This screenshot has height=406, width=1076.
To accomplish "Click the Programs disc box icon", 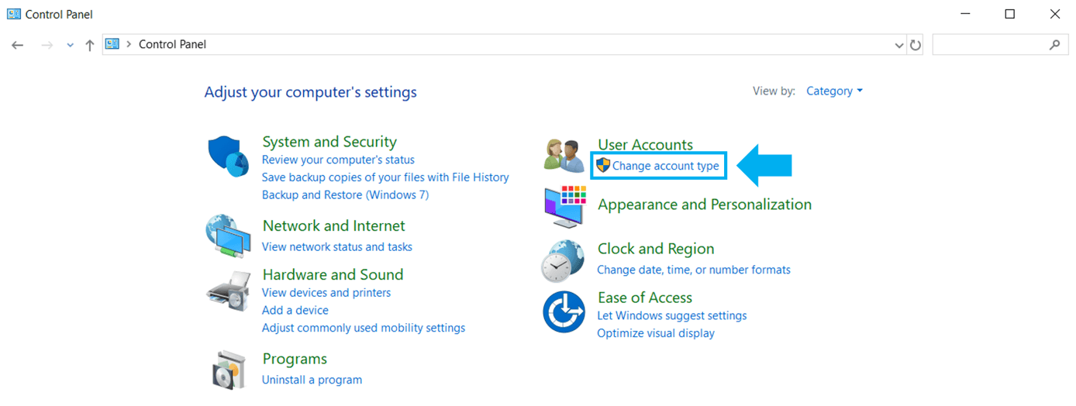I will pyautogui.click(x=230, y=370).
